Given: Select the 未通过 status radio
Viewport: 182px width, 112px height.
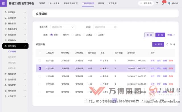Looking at the screenshot, I should (84, 35).
